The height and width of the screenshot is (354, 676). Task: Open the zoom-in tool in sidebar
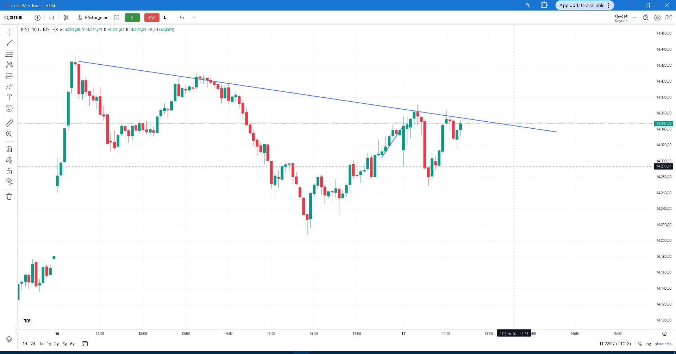(x=9, y=134)
